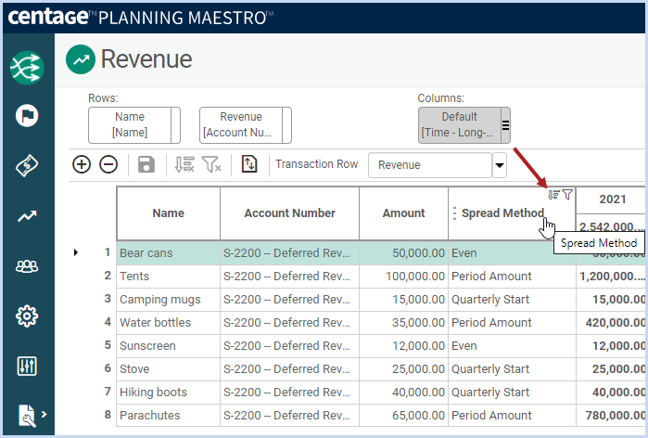Click Quarterly Start spread method for Camping mugs
This screenshot has height=438, width=648.
[x=512, y=300]
